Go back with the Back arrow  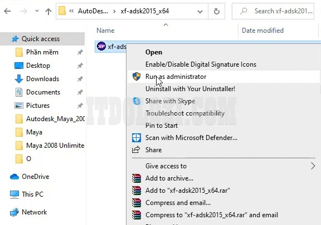point(7,11)
